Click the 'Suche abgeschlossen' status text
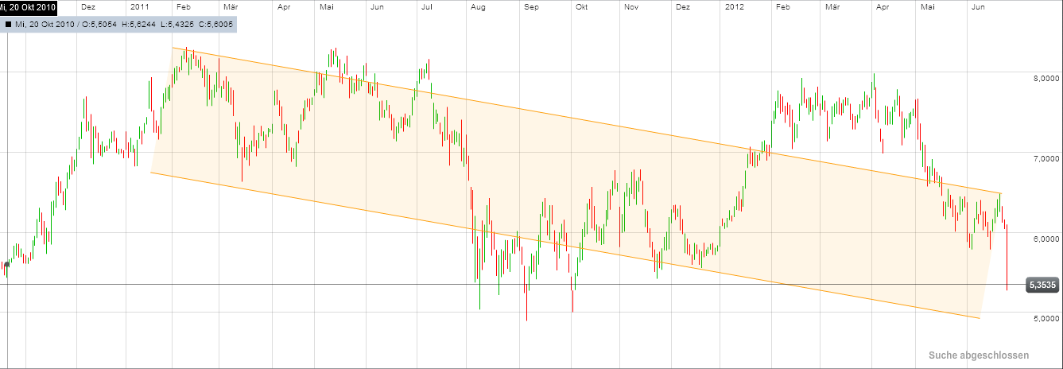1063x369 pixels. coord(978,355)
